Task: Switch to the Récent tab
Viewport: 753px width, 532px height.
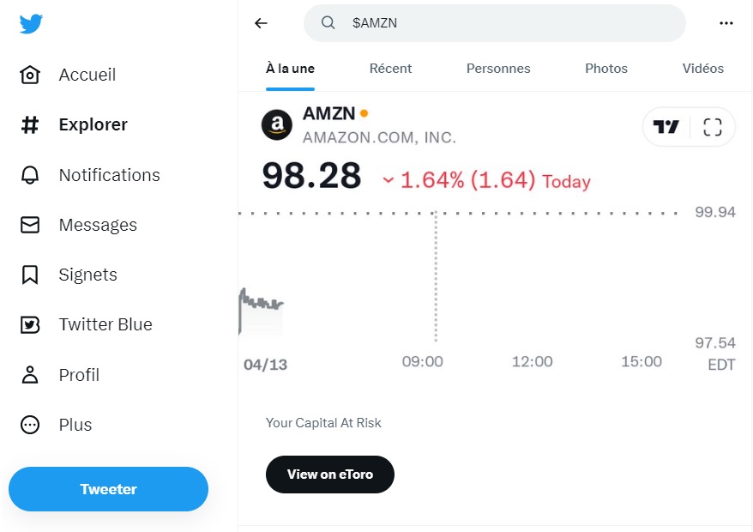Action: (x=390, y=69)
